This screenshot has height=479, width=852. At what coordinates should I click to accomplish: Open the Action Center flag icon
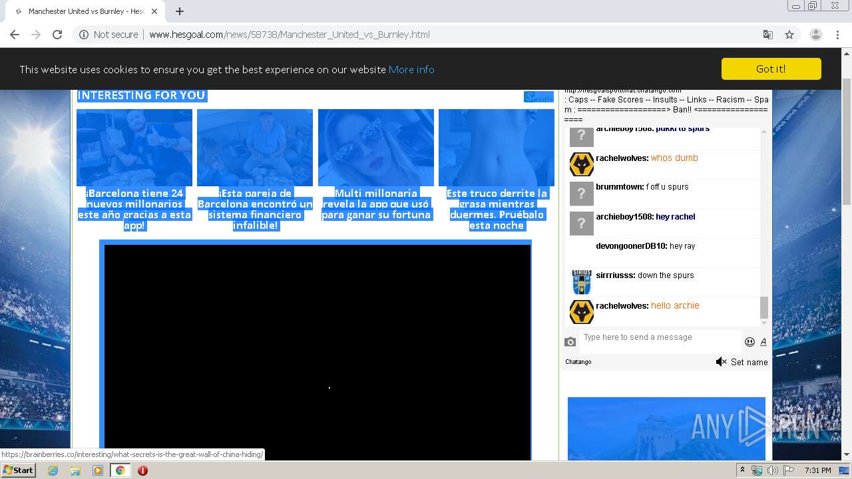(x=787, y=470)
